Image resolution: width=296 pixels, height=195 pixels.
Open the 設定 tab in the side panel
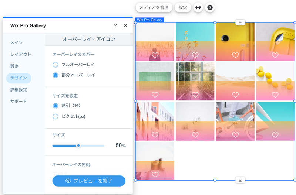(14, 66)
